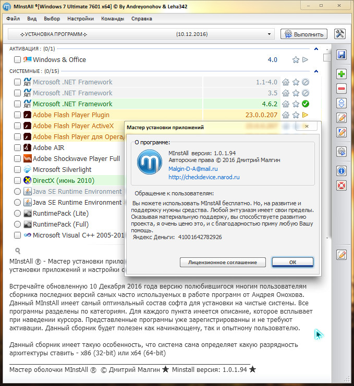This screenshot has width=354, height=386.
Task: Click the star icon on .NET Framework 3.5 row
Action: tap(296, 93)
